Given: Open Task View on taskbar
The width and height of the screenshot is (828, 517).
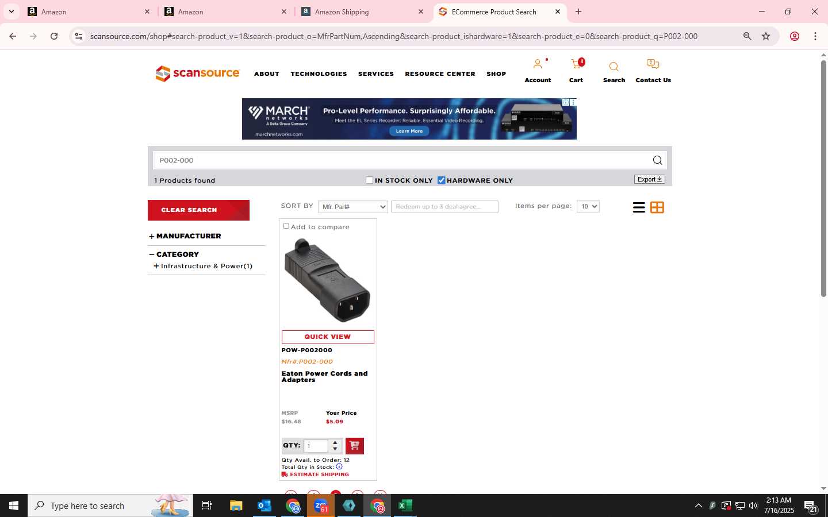Looking at the screenshot, I should click(x=206, y=506).
